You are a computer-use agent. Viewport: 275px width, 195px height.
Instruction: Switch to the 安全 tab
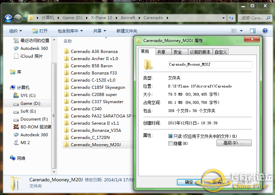click(178, 52)
